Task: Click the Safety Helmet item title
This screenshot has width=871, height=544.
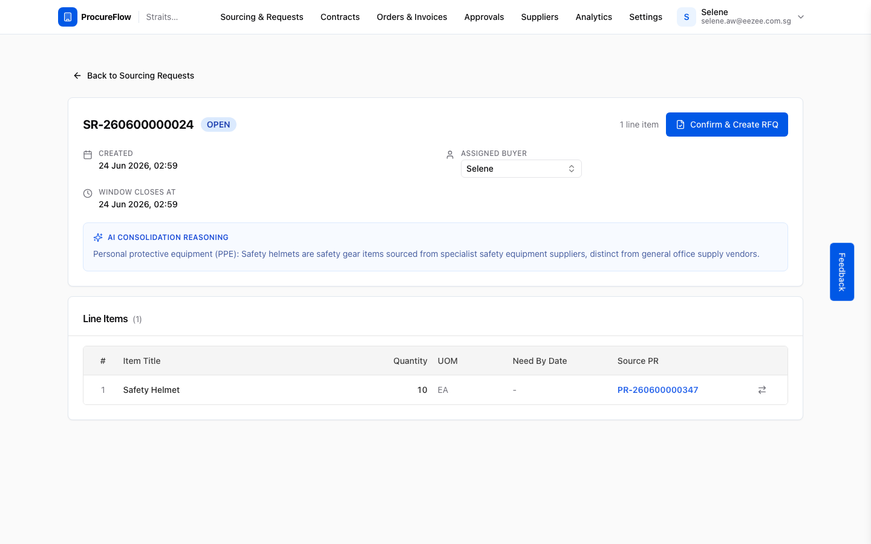Action: click(151, 390)
